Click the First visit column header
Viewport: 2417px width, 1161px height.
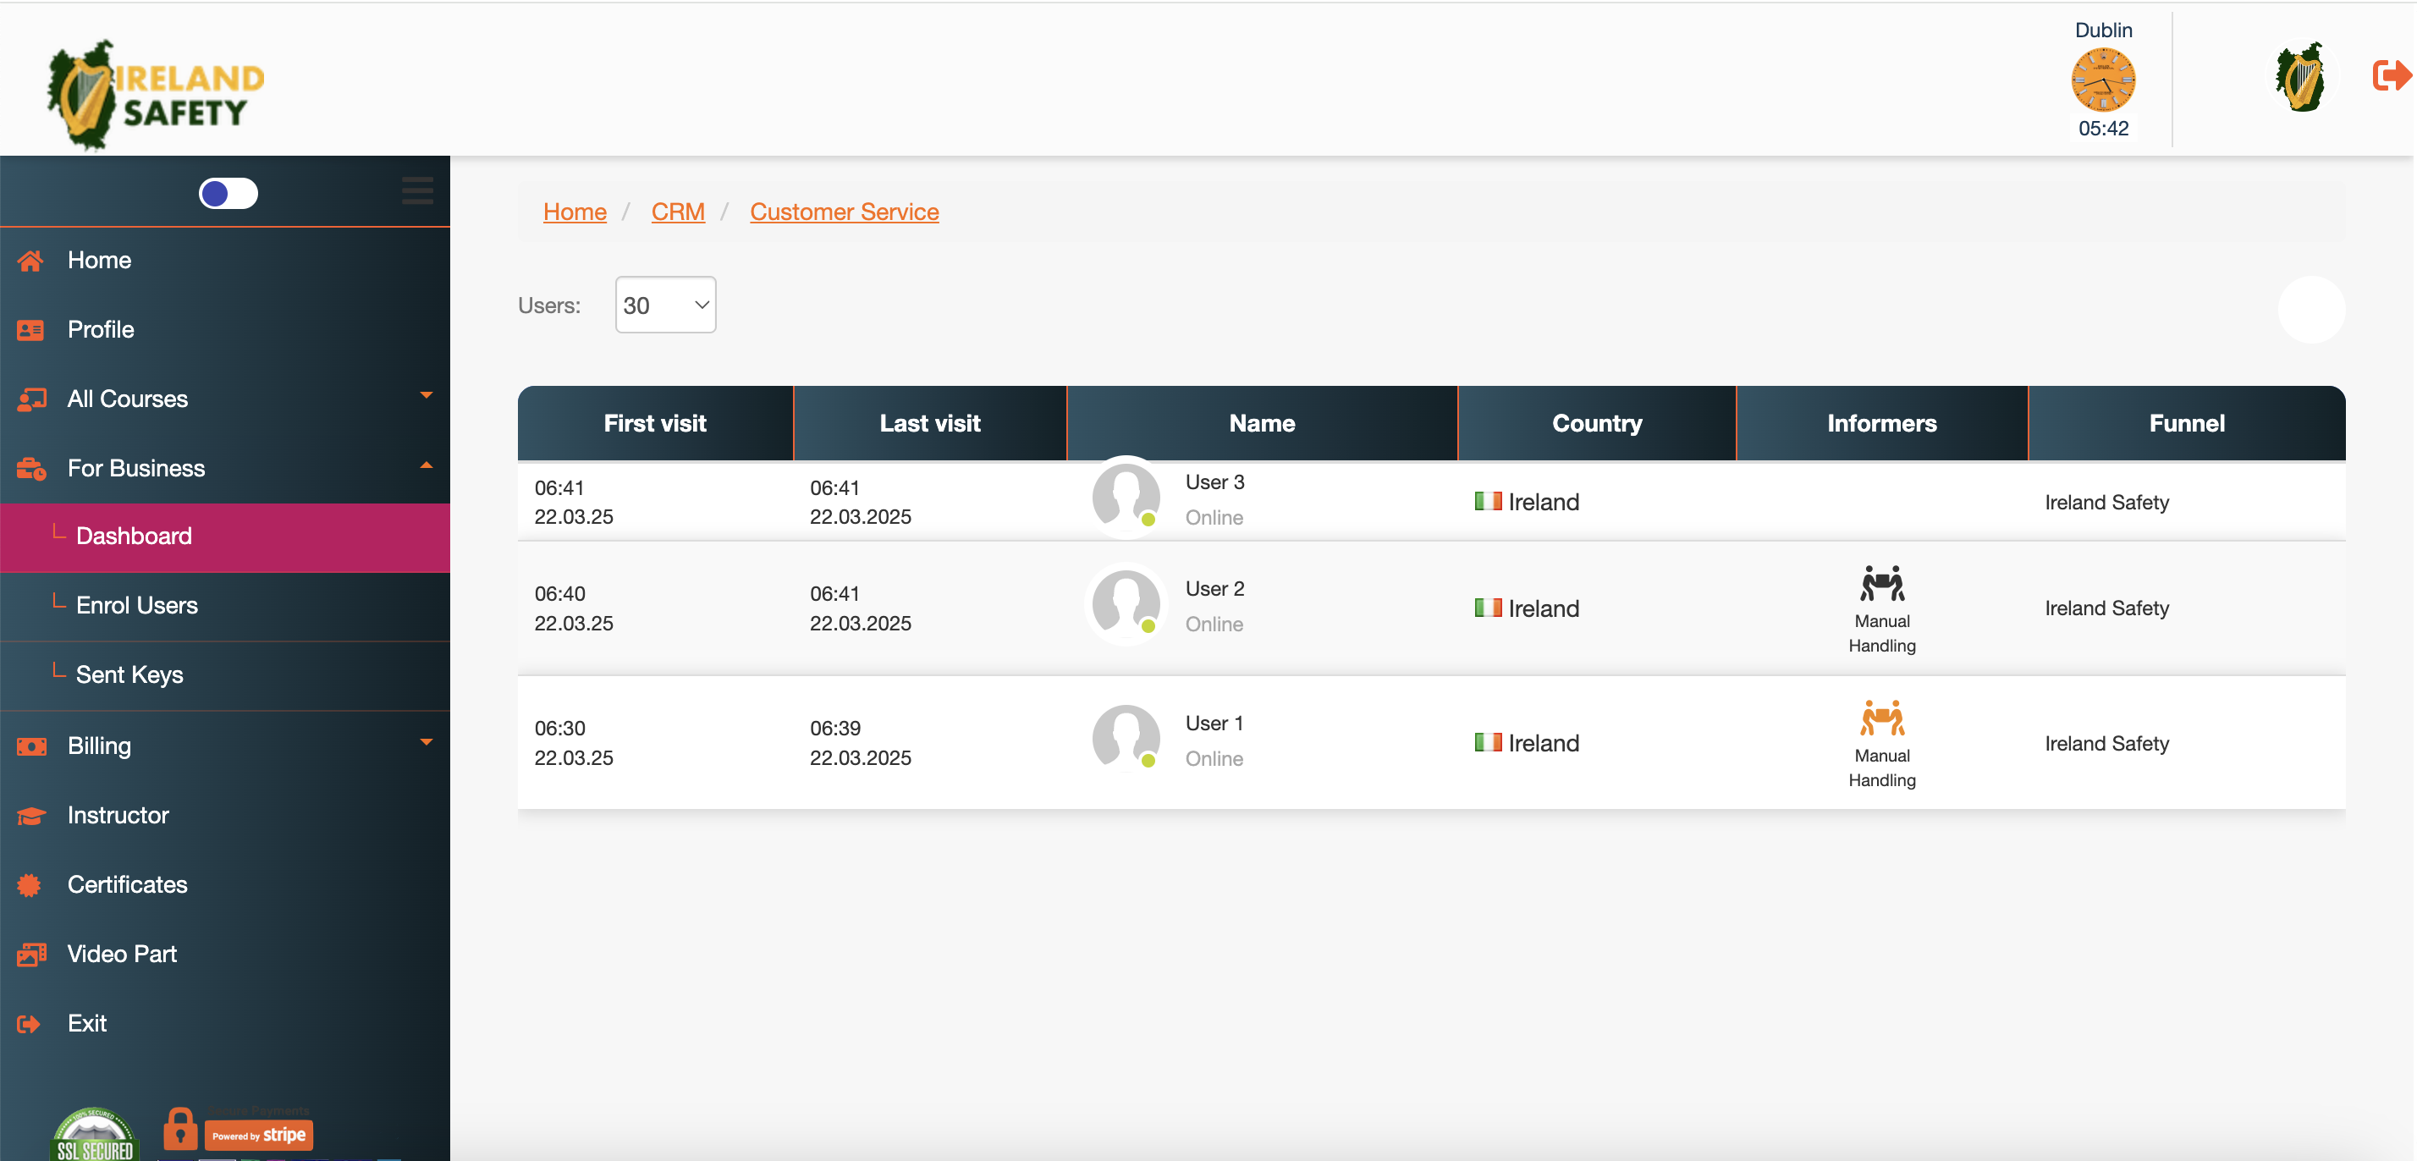click(x=655, y=423)
